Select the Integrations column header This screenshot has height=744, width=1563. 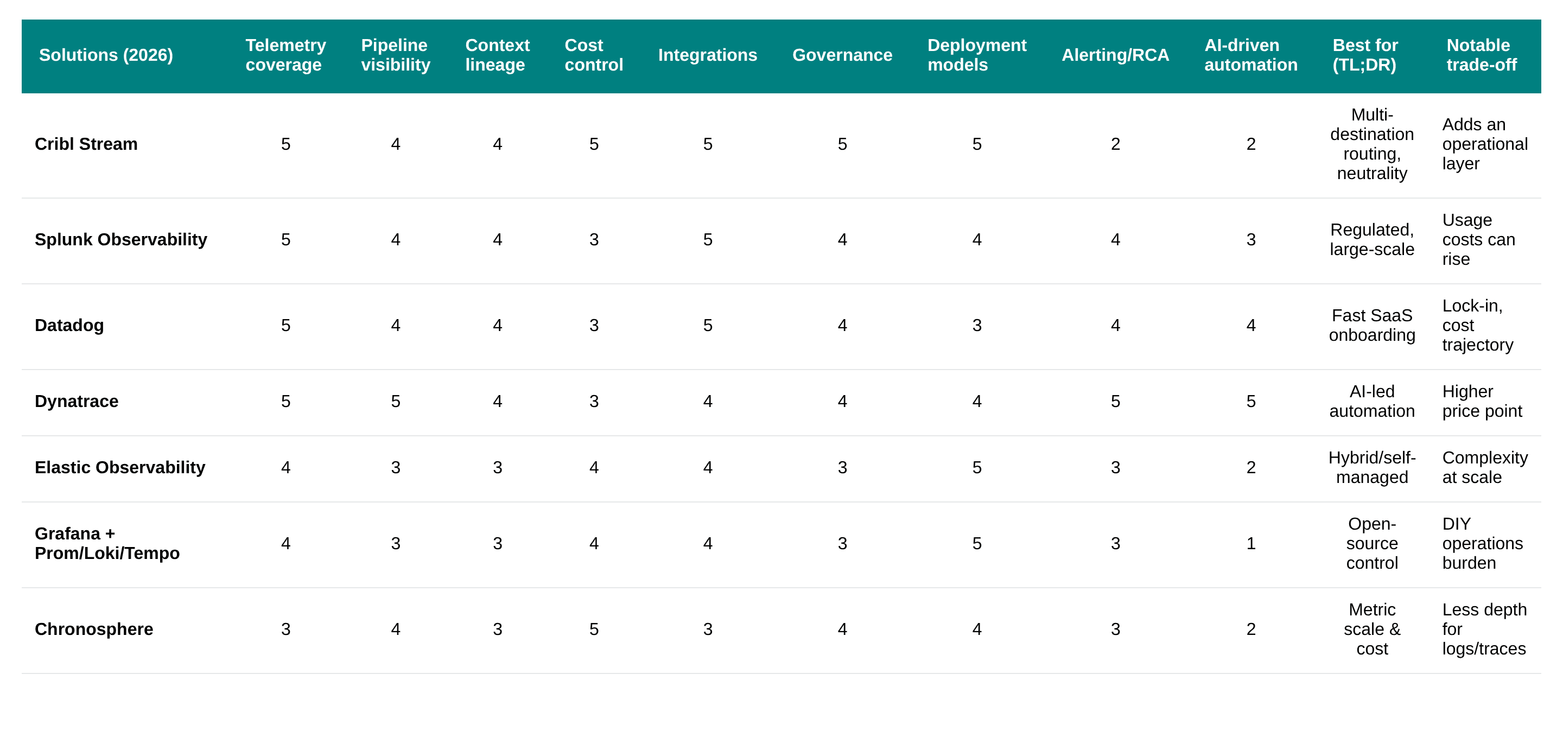(x=708, y=55)
